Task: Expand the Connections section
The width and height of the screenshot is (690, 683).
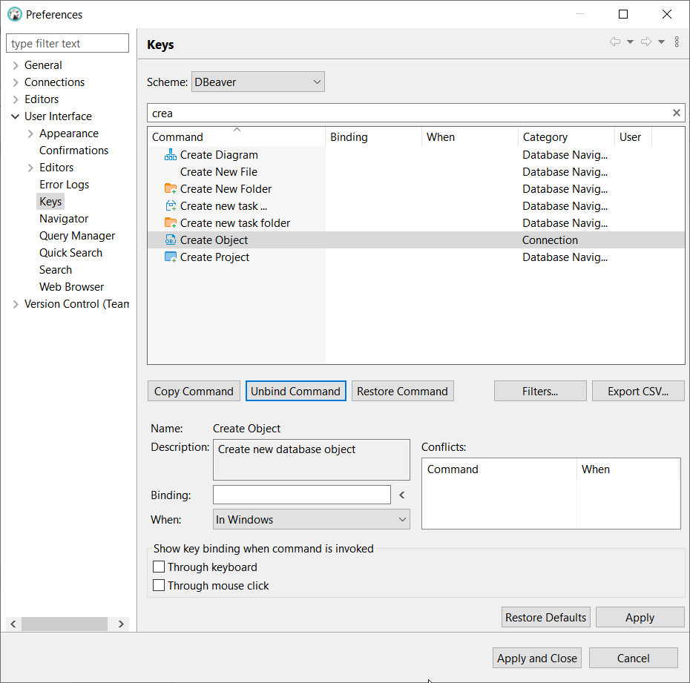Action: click(x=16, y=82)
